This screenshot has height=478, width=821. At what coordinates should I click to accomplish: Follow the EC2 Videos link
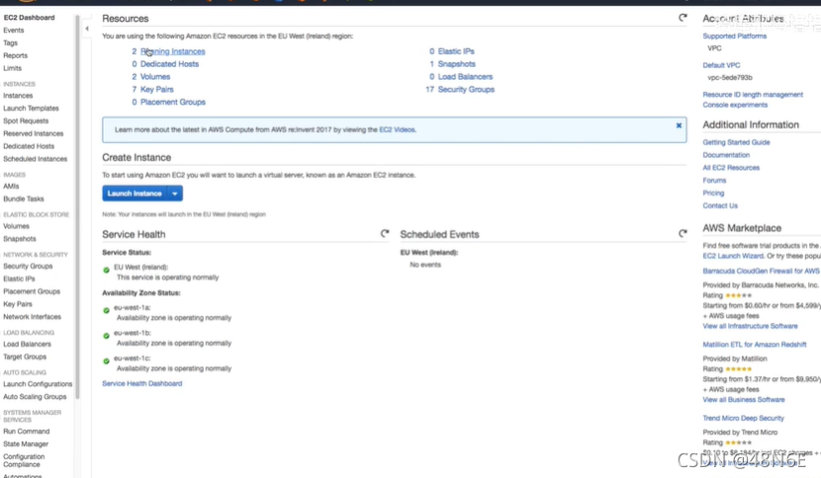click(397, 129)
